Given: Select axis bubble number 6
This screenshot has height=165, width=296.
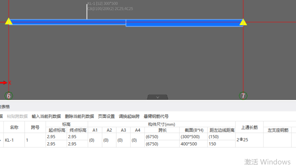Looking at the screenshot, I should (9, 96).
